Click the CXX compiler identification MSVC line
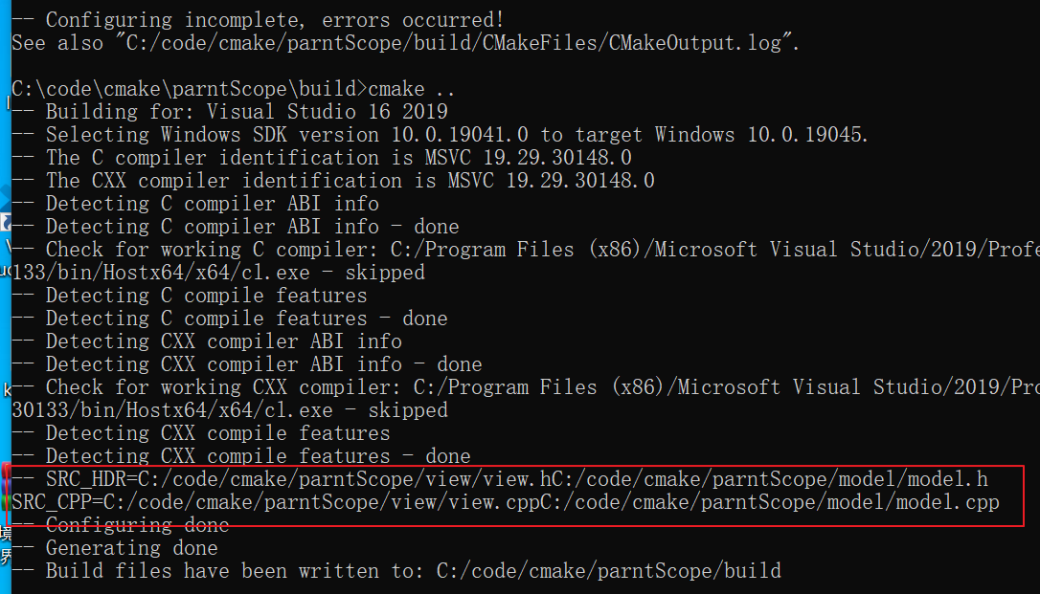This screenshot has height=594, width=1040. pyautogui.click(x=333, y=180)
